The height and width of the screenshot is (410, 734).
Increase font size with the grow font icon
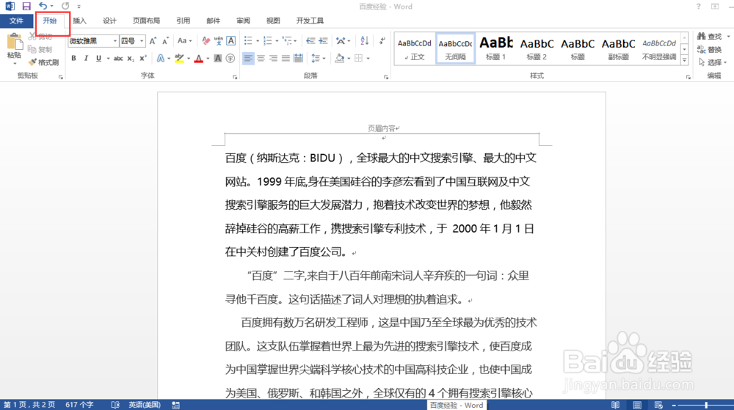pyautogui.click(x=153, y=41)
